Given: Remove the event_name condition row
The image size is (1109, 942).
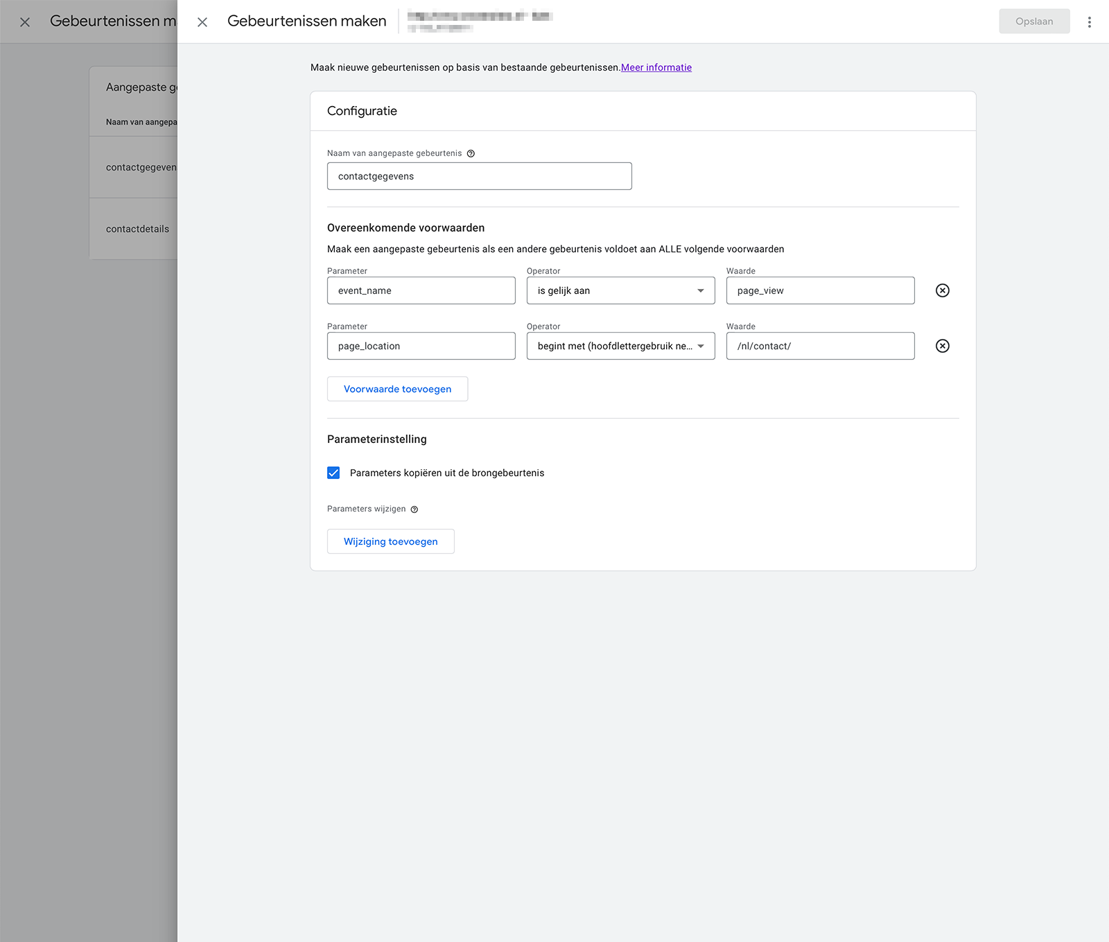Looking at the screenshot, I should tap(943, 290).
